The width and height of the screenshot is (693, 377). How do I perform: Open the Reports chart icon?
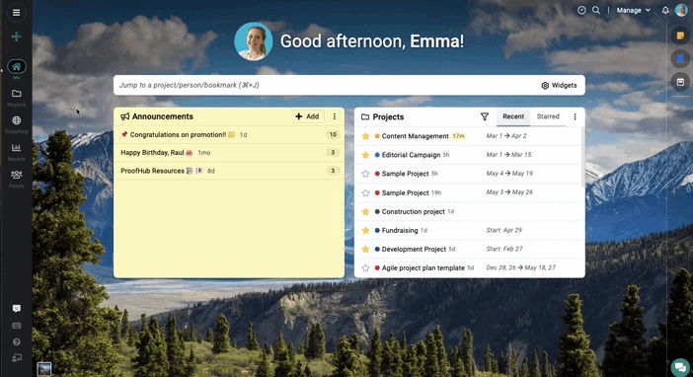(x=17, y=148)
